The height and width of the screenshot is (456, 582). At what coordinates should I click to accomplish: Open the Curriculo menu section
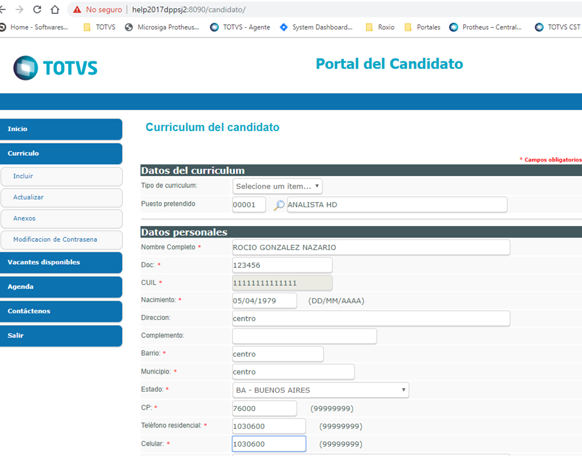[61, 154]
